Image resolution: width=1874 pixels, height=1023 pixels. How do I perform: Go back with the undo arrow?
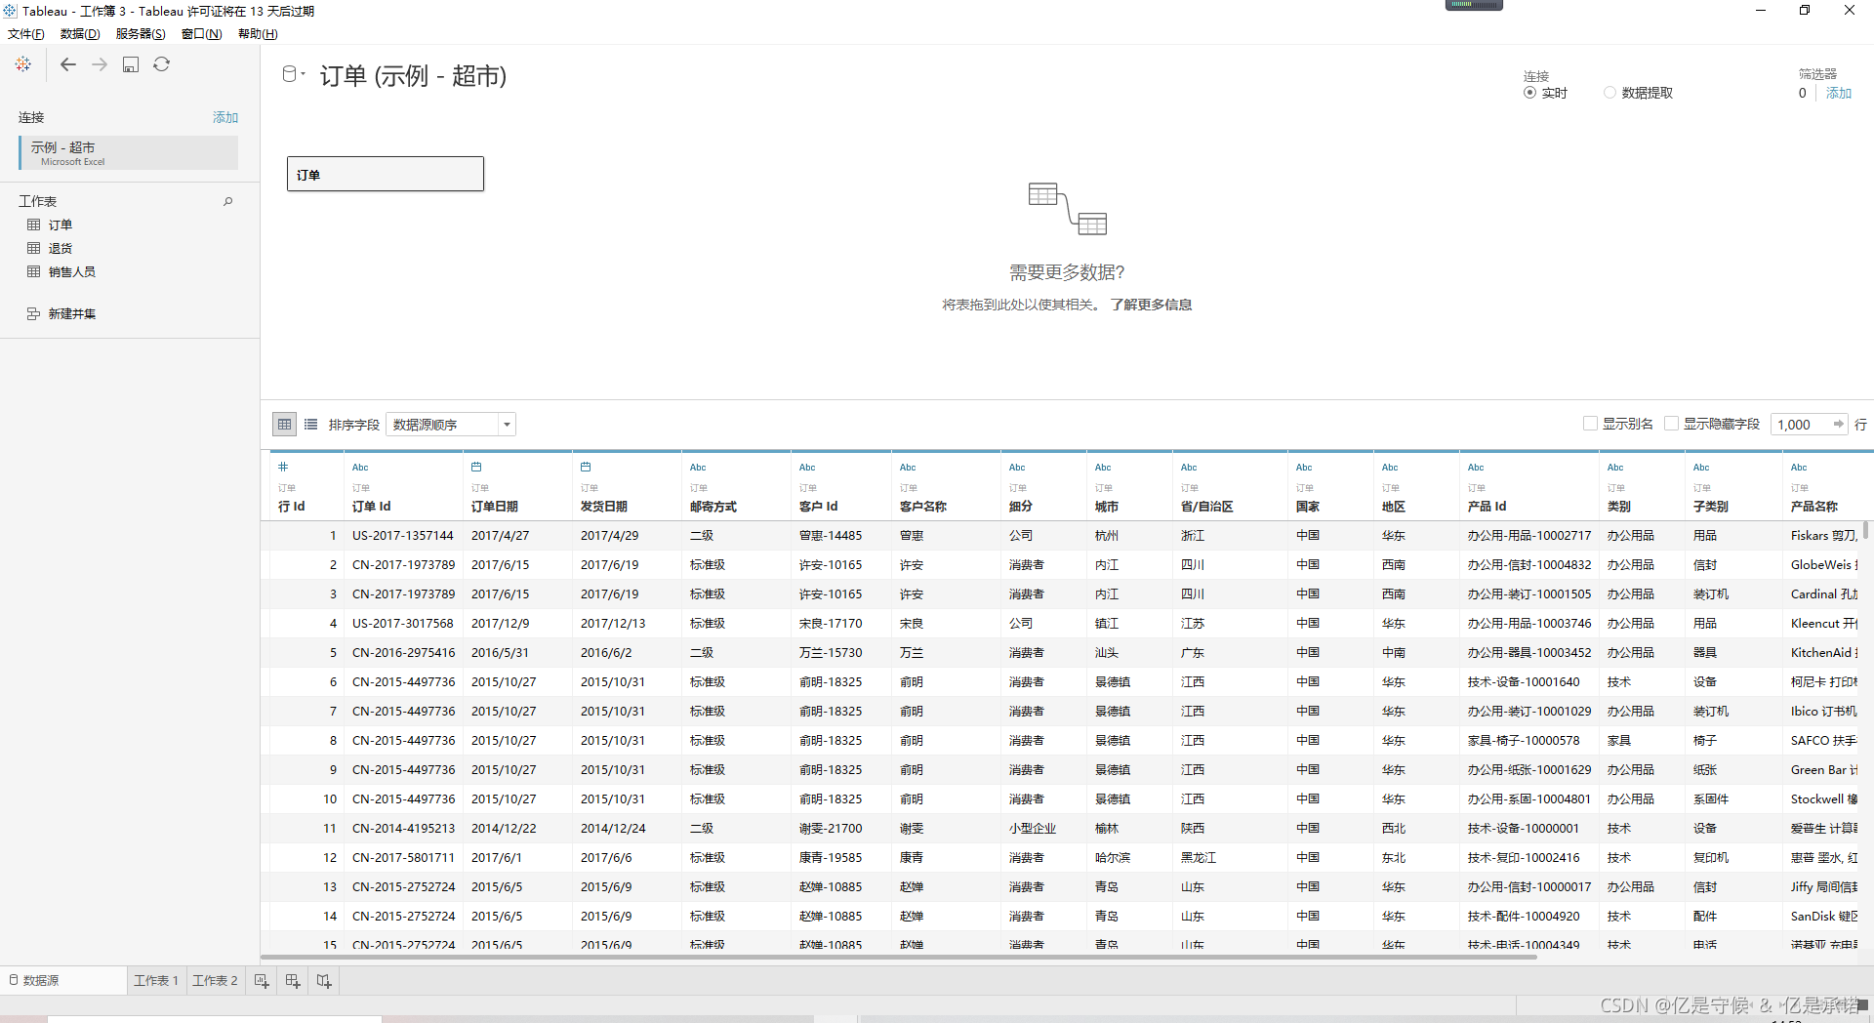(x=67, y=64)
